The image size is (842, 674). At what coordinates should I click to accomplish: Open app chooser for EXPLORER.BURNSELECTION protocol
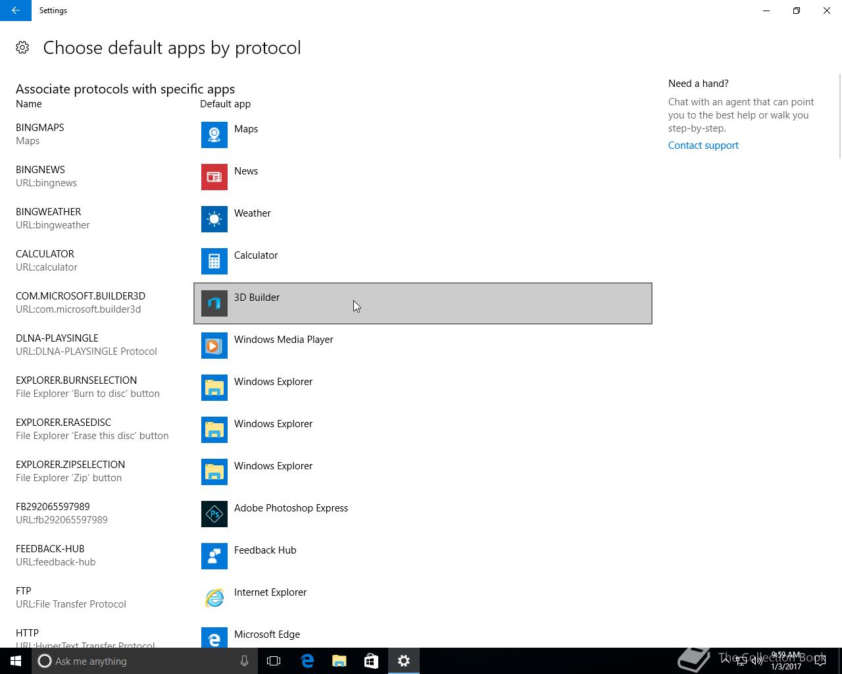(x=273, y=388)
